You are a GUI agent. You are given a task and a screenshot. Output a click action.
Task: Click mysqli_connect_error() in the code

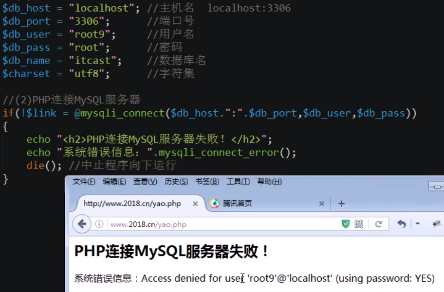coord(224,153)
